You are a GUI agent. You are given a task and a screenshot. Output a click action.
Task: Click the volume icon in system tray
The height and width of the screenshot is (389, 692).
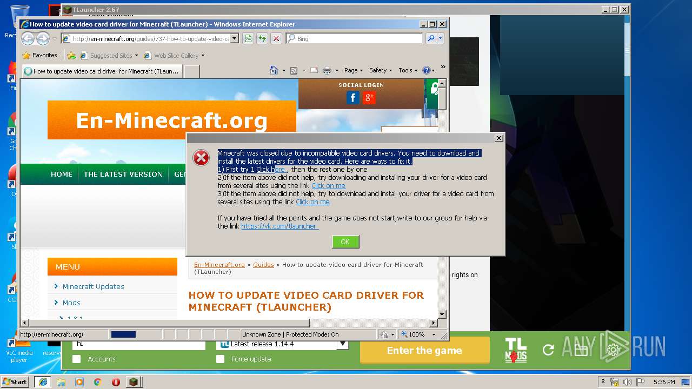(x=628, y=382)
